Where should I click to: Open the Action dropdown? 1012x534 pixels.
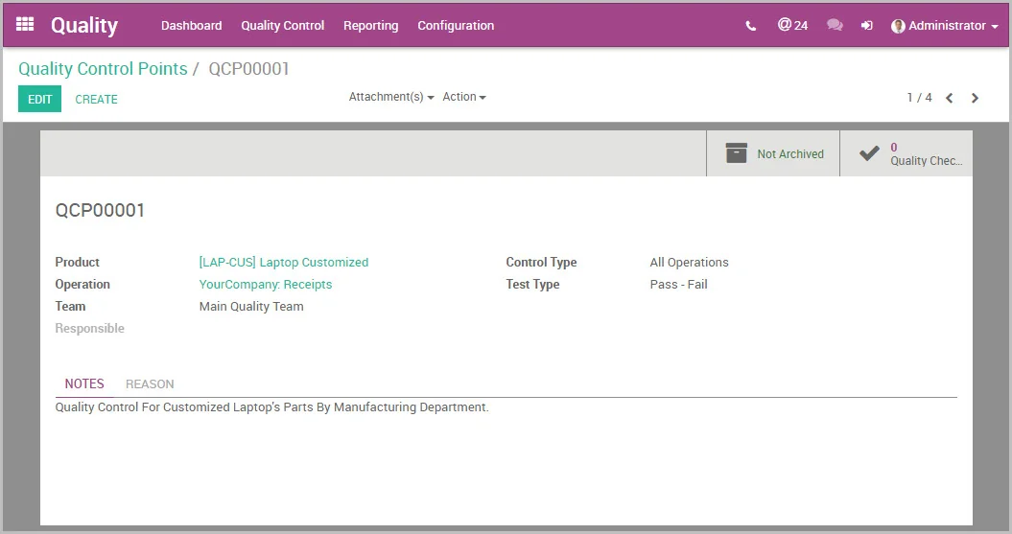click(464, 97)
